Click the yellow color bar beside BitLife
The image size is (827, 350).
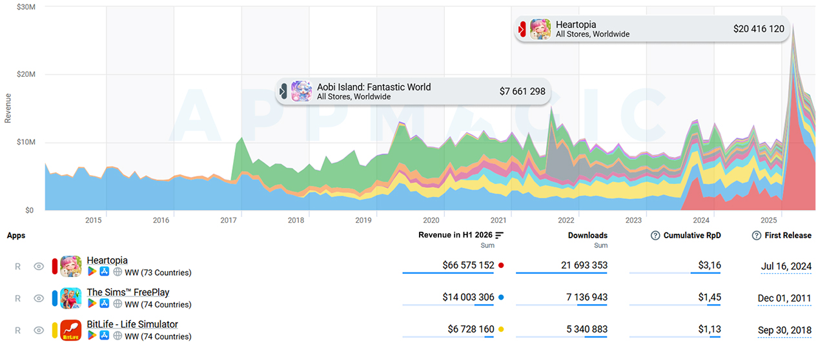(x=54, y=330)
